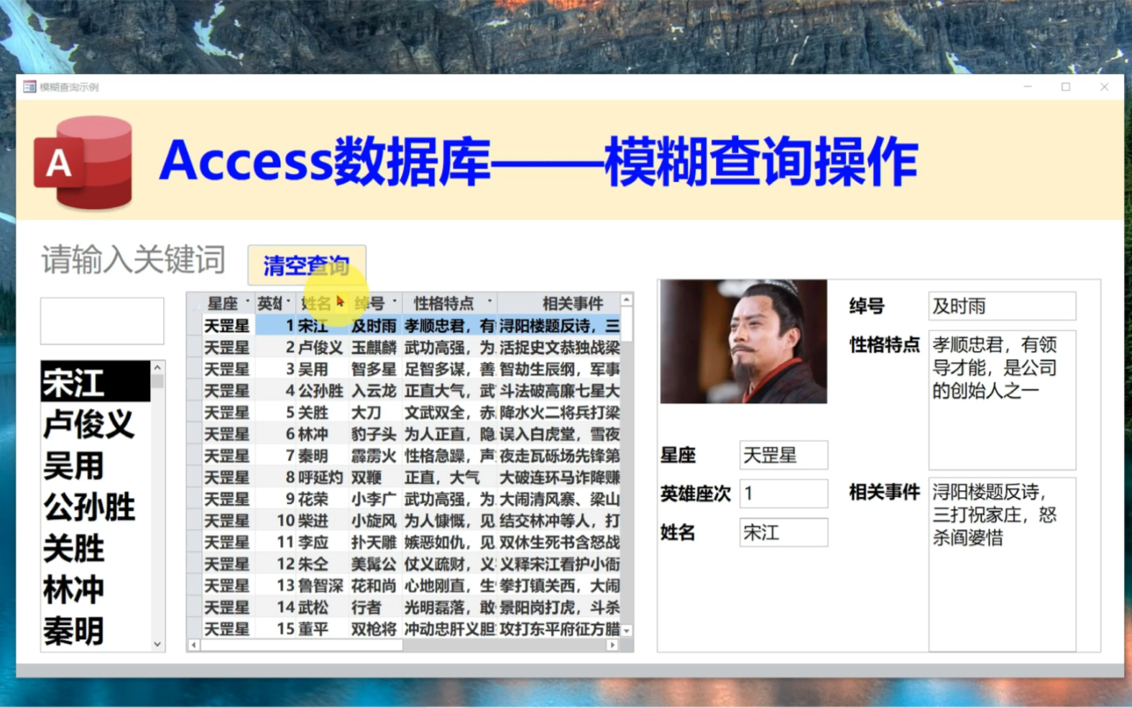Click the name list scroll down arrow

point(157,644)
